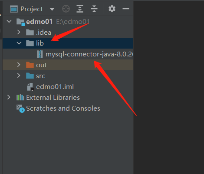Click the Scratches and Consoles clock icon
The height and width of the screenshot is (174, 204).
[20, 108]
